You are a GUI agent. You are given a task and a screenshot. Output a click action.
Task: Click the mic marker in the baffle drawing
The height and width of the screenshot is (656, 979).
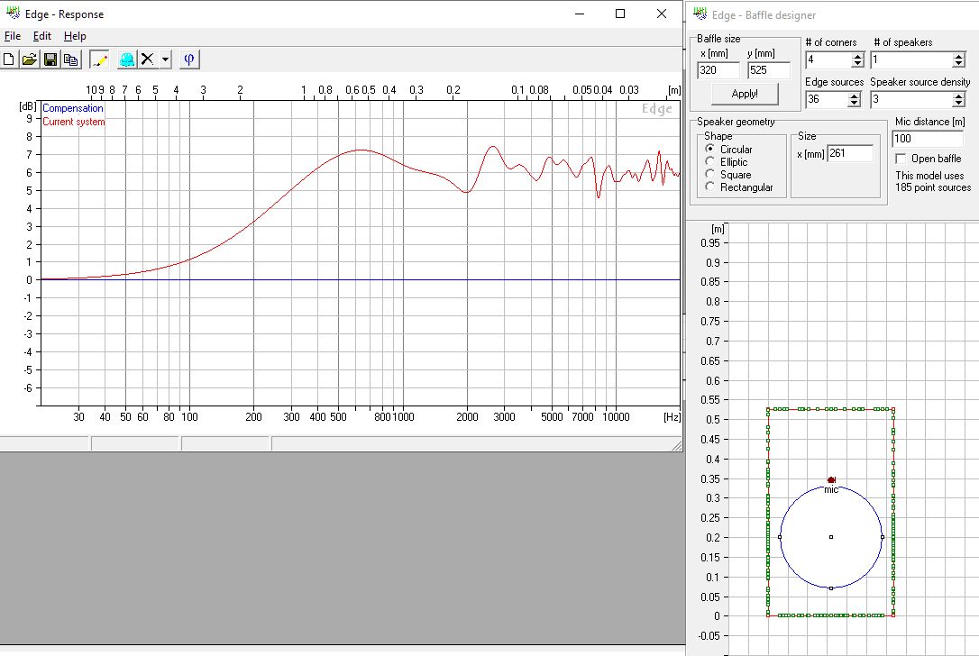pyautogui.click(x=831, y=479)
